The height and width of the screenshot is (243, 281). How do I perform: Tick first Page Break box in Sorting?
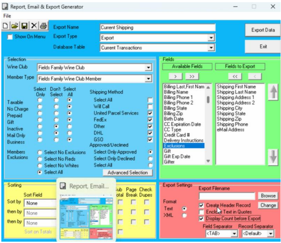133,202
